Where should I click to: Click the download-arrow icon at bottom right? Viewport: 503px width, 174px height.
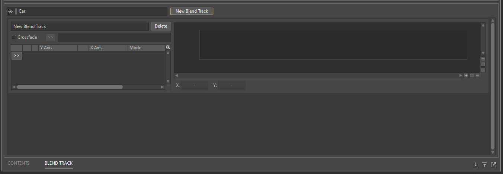[x=475, y=165]
